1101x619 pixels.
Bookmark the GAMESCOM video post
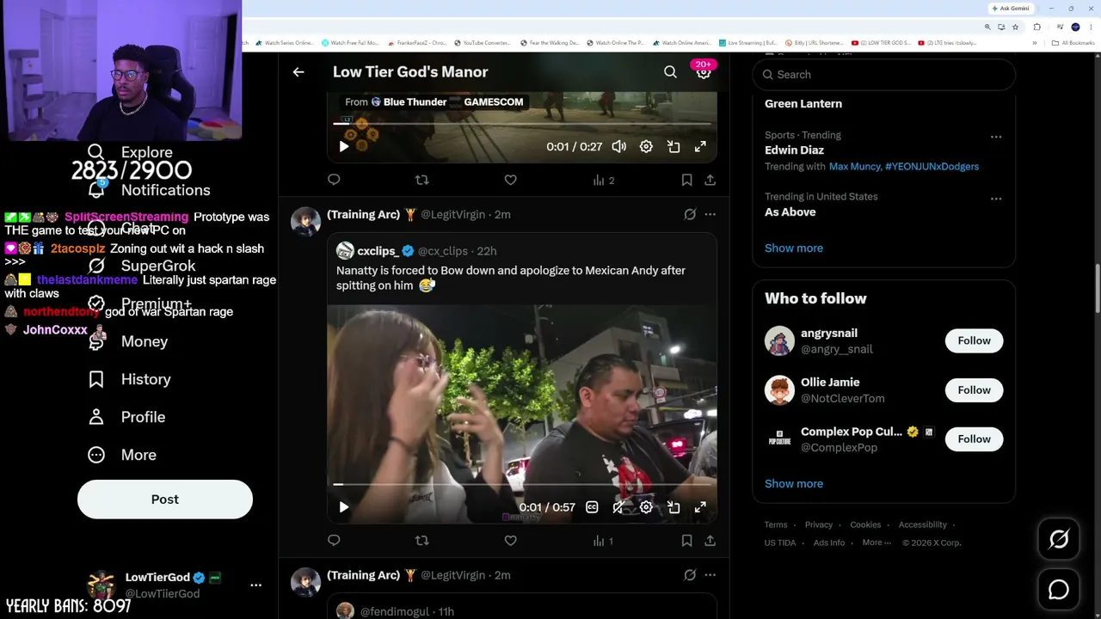coord(686,180)
